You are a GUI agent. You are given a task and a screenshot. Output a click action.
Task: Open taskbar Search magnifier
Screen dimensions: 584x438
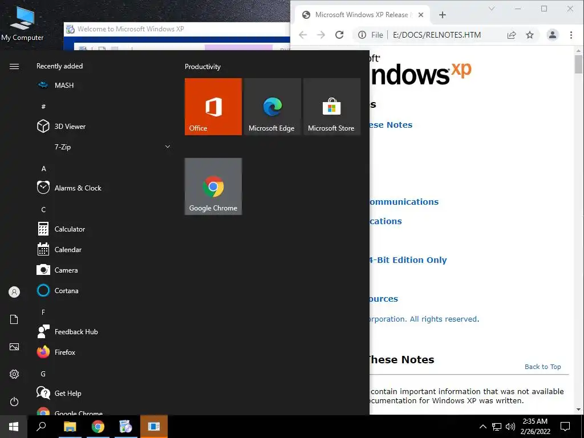click(41, 427)
